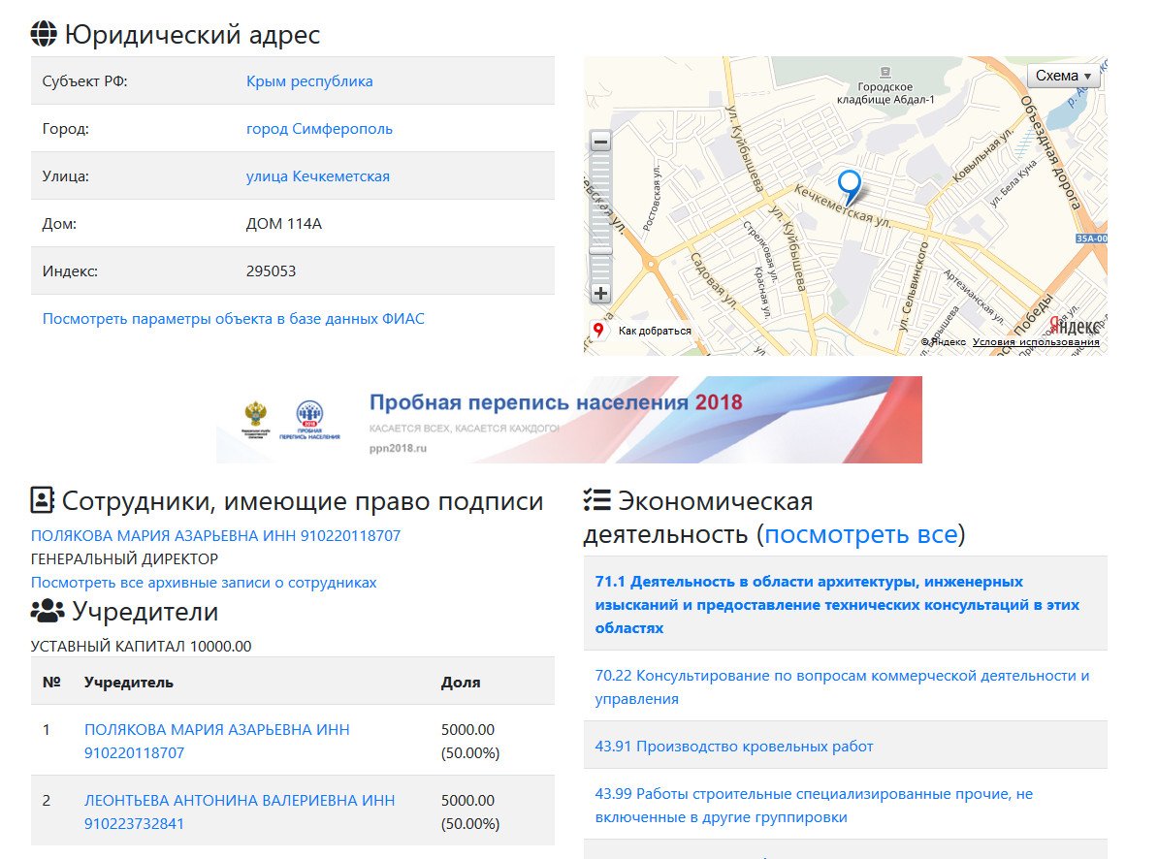Click the map zoom out minus button
1158x859 pixels.
(600, 142)
